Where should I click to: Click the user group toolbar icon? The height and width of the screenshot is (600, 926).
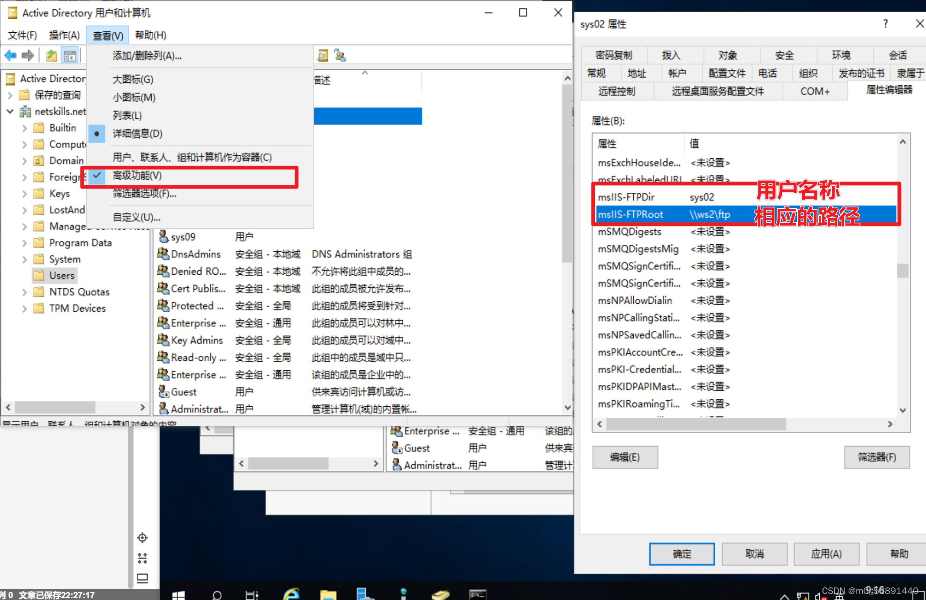(341, 55)
